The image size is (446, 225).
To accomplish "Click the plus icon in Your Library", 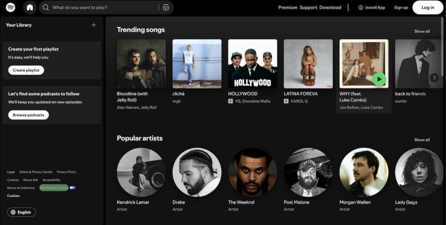I will (x=94, y=25).
